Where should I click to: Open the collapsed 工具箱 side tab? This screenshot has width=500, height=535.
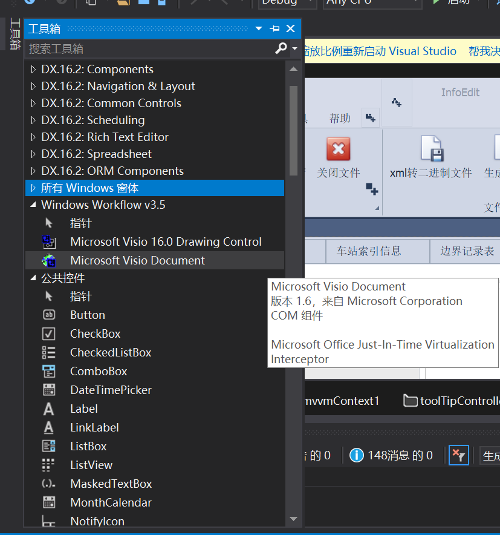point(15,34)
